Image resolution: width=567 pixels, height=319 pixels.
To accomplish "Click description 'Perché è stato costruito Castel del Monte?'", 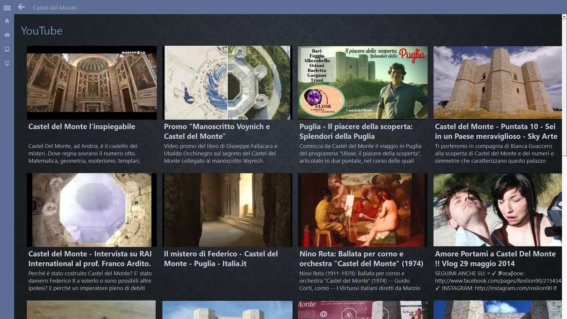I will click(x=90, y=280).
